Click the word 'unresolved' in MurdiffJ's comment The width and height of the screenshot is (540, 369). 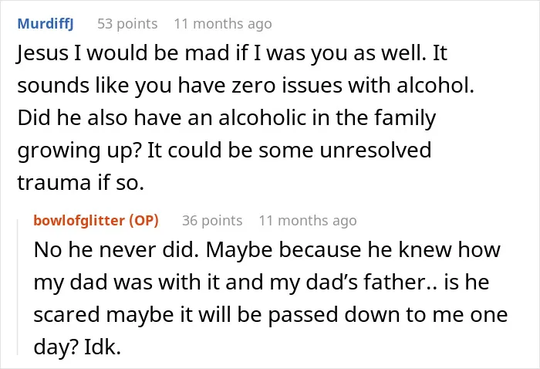tap(376, 151)
